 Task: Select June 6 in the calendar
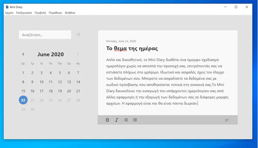[x=69, y=73]
